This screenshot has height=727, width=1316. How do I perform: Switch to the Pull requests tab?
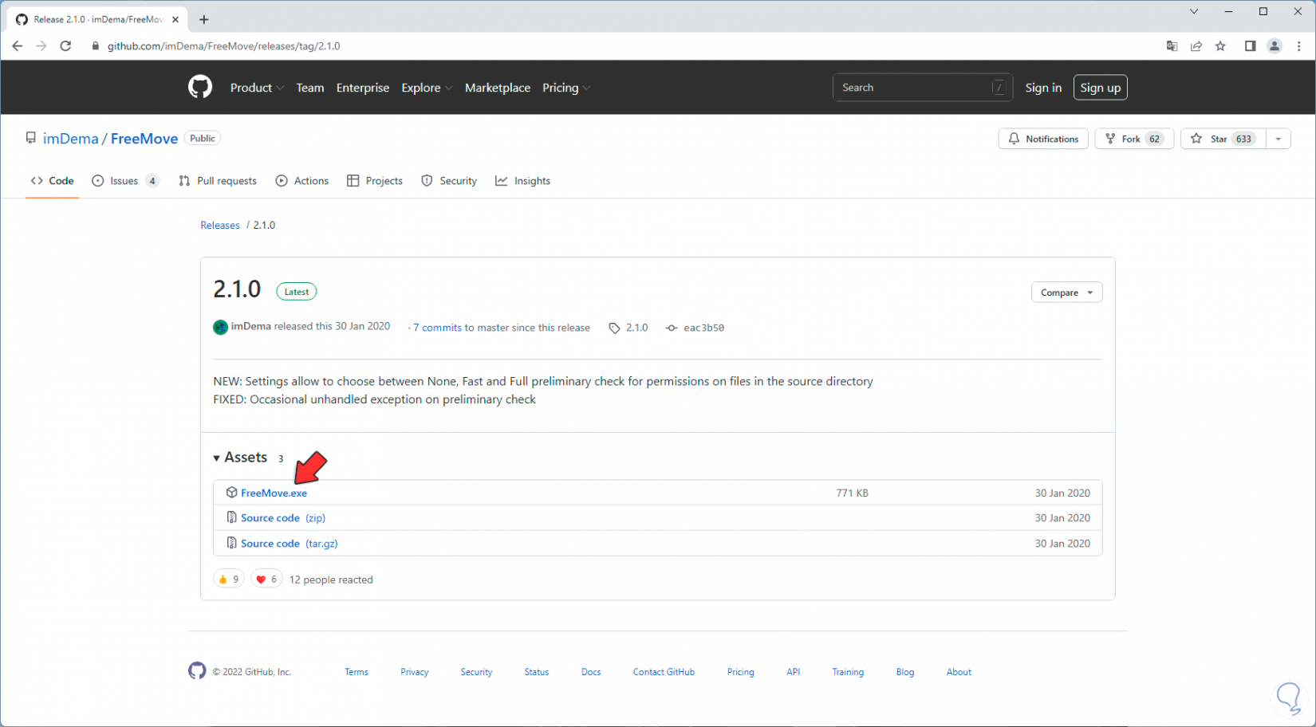(218, 181)
